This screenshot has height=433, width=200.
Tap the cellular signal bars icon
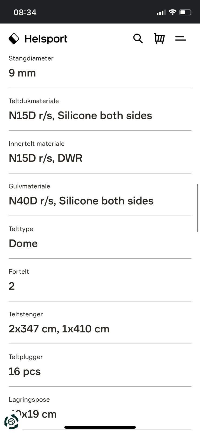[161, 12]
